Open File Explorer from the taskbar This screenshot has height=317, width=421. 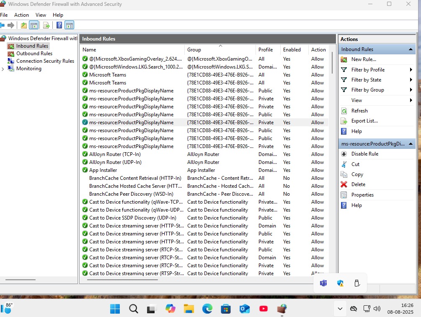pyautogui.click(x=189, y=309)
